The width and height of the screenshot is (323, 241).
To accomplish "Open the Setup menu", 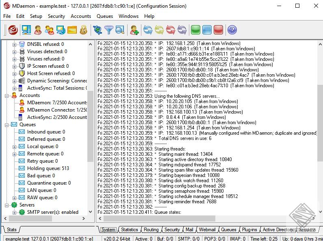I will click(x=36, y=16).
